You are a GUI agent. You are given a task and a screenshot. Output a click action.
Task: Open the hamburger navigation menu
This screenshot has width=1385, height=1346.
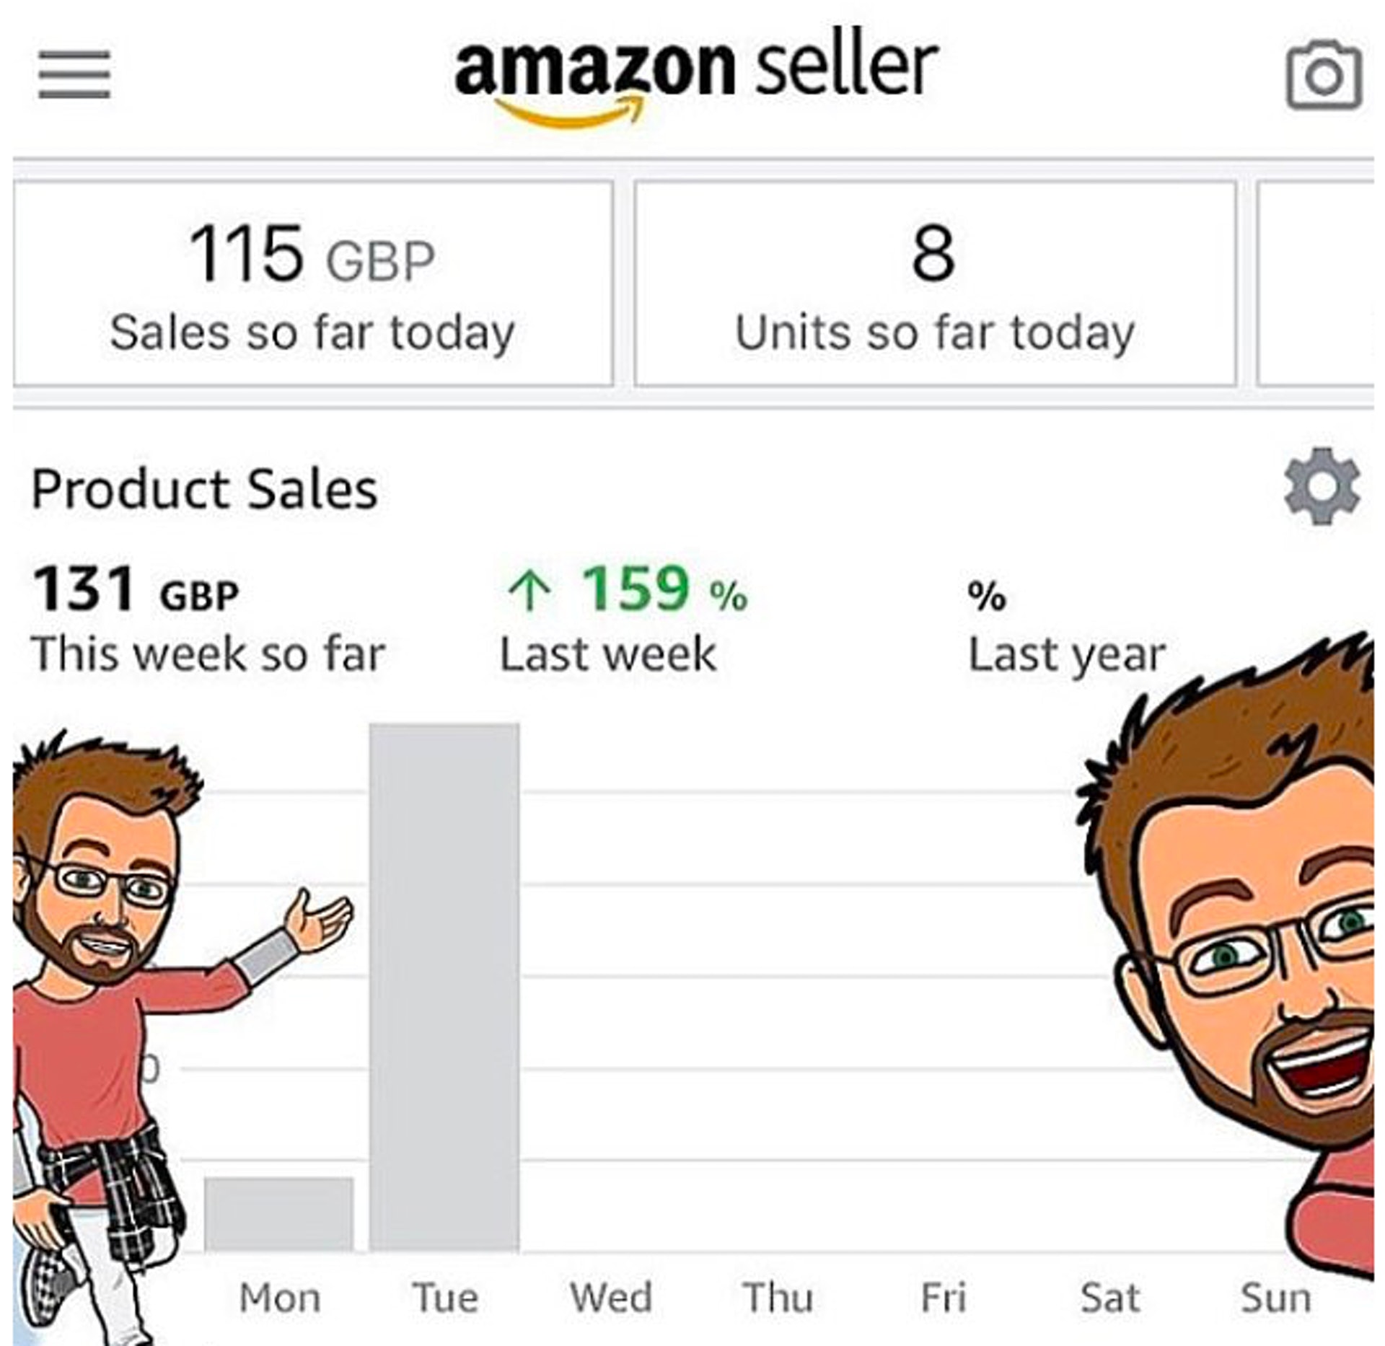click(x=74, y=74)
